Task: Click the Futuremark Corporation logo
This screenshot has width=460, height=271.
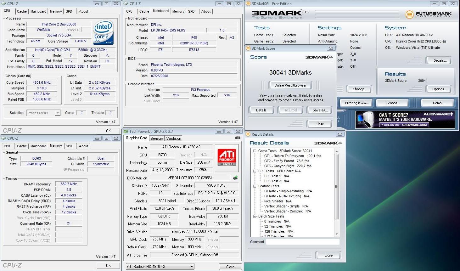Action: tap(429, 14)
